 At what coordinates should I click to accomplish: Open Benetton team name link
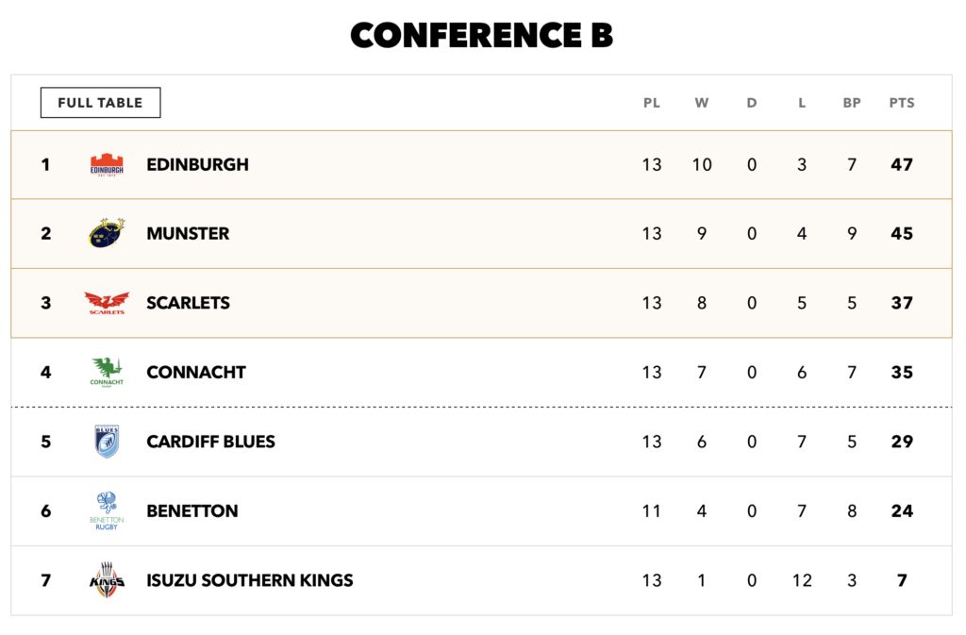(192, 511)
